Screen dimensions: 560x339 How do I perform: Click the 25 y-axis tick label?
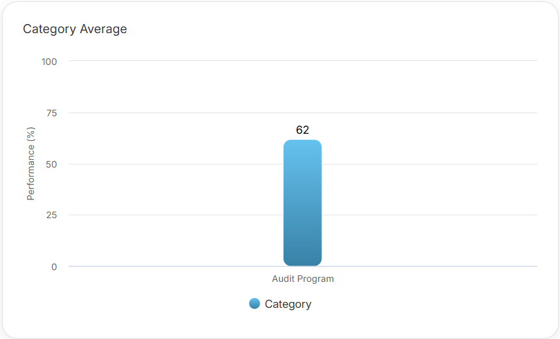pyautogui.click(x=51, y=215)
